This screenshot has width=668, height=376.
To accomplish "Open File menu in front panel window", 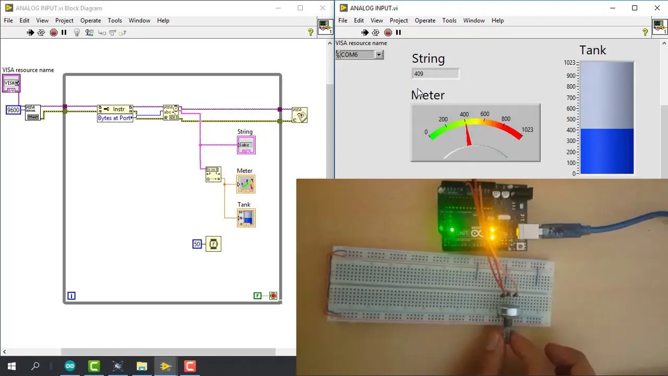I will click(x=343, y=20).
